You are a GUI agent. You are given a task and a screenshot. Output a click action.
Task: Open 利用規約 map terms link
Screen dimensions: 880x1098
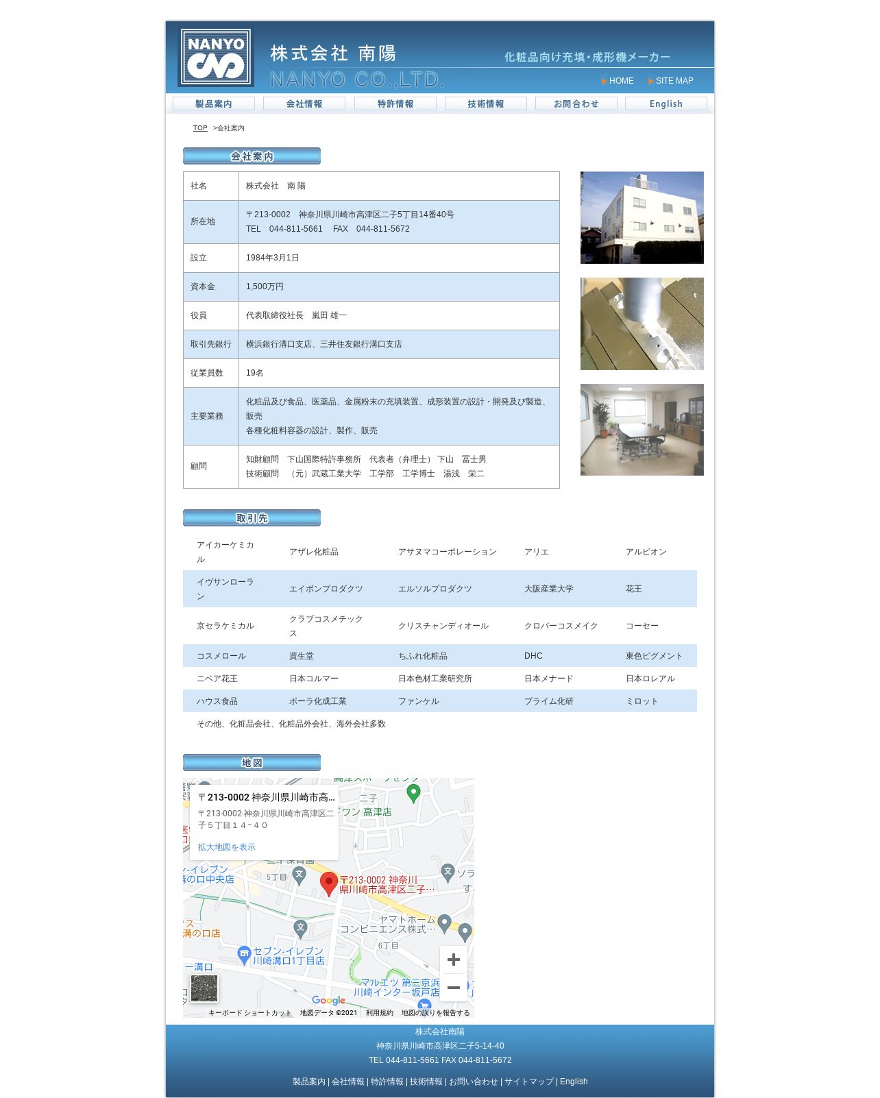click(380, 1013)
